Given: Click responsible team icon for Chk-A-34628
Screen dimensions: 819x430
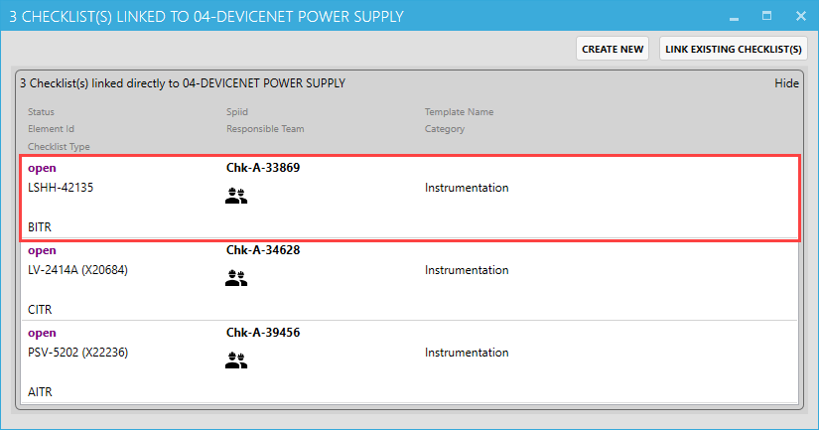Looking at the screenshot, I should point(236,280).
